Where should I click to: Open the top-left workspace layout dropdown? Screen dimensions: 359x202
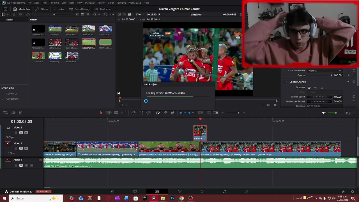pos(5,9)
